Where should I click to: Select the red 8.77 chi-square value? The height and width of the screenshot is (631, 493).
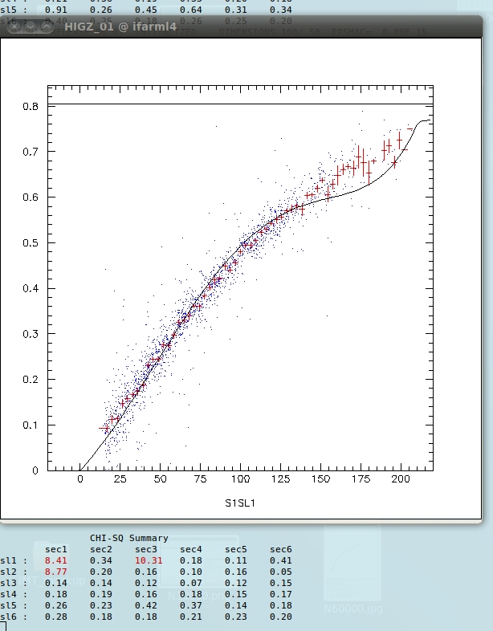tap(57, 571)
